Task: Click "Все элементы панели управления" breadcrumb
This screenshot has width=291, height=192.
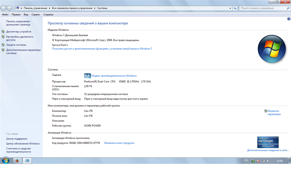Action: (x=72, y=8)
